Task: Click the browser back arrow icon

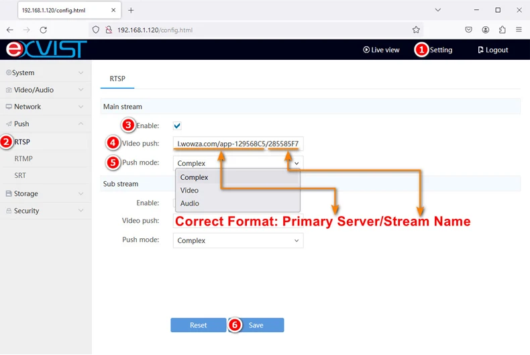Action: pyautogui.click(x=9, y=30)
